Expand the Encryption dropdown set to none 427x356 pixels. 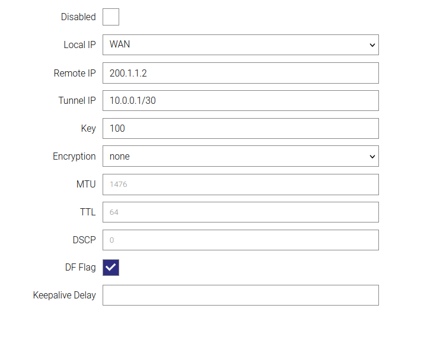coord(240,157)
